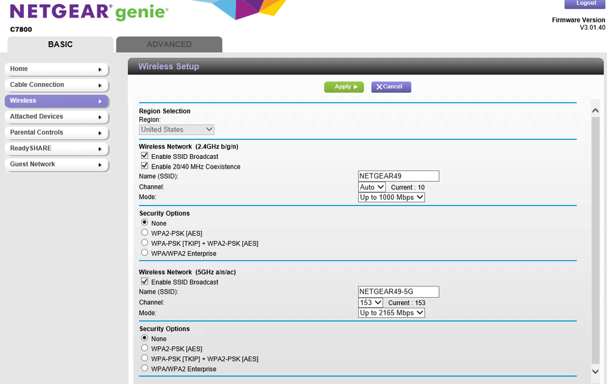The image size is (607, 384).
Task: Click the arrow next to Guest Network
Action: 100,164
